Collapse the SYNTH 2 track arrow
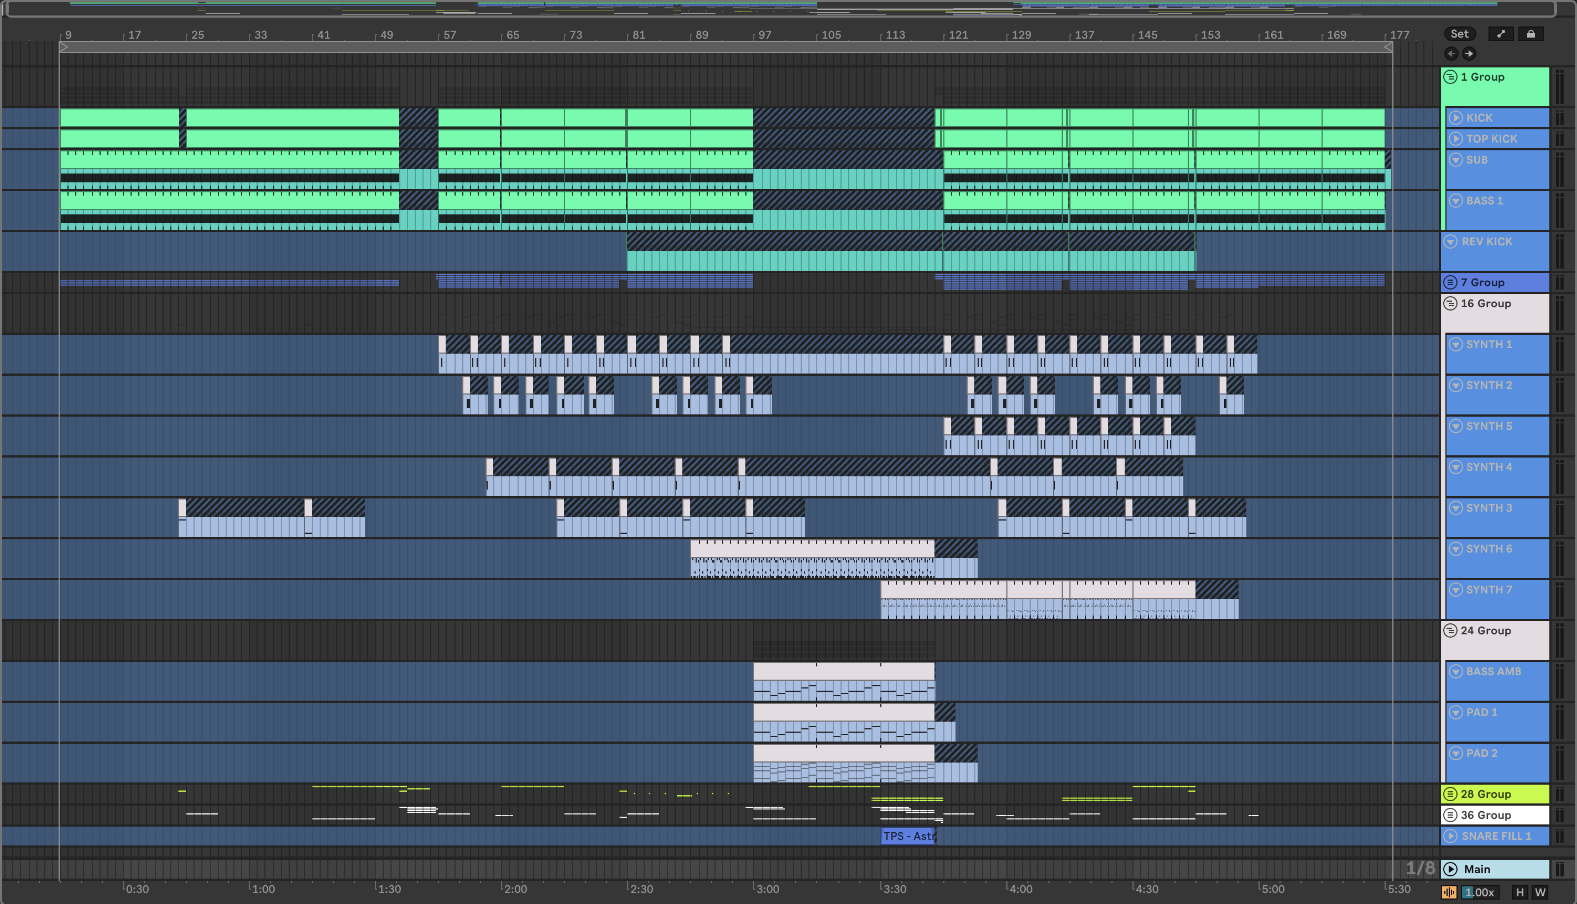The height and width of the screenshot is (904, 1577). [1456, 386]
